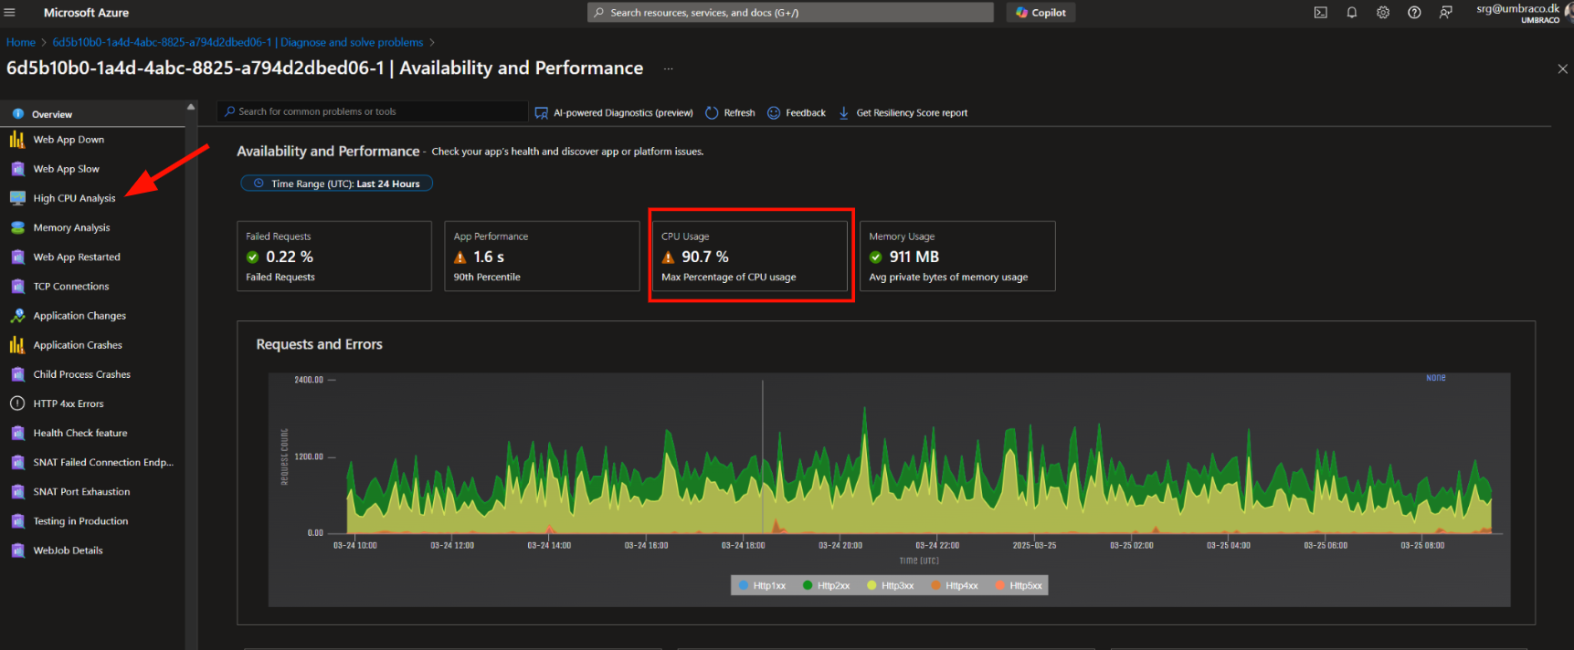Click the Feedback smiley icon
Image resolution: width=1574 pixels, height=650 pixels.
(774, 113)
